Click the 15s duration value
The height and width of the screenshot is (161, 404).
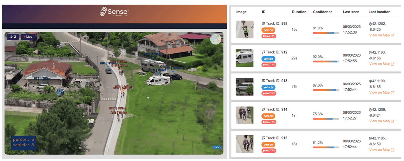click(x=295, y=30)
